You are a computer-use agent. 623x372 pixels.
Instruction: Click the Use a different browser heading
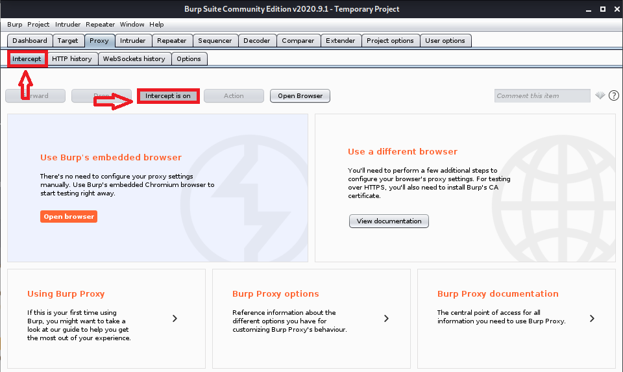pyautogui.click(x=403, y=151)
